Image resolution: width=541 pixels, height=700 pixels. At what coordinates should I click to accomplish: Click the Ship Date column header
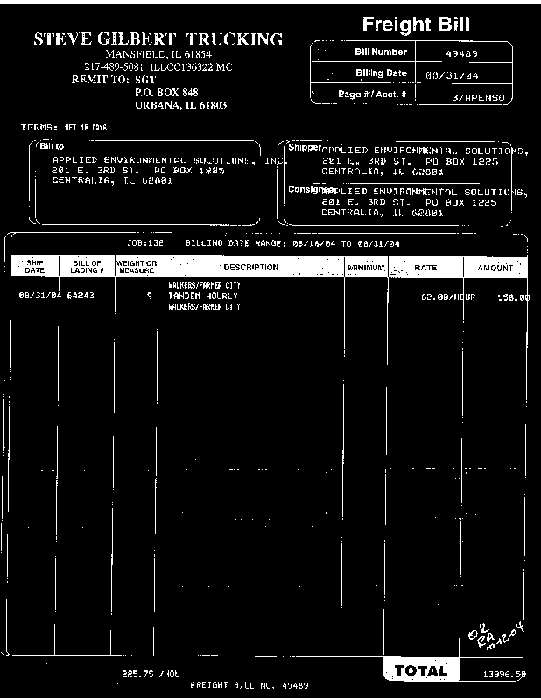click(x=35, y=267)
